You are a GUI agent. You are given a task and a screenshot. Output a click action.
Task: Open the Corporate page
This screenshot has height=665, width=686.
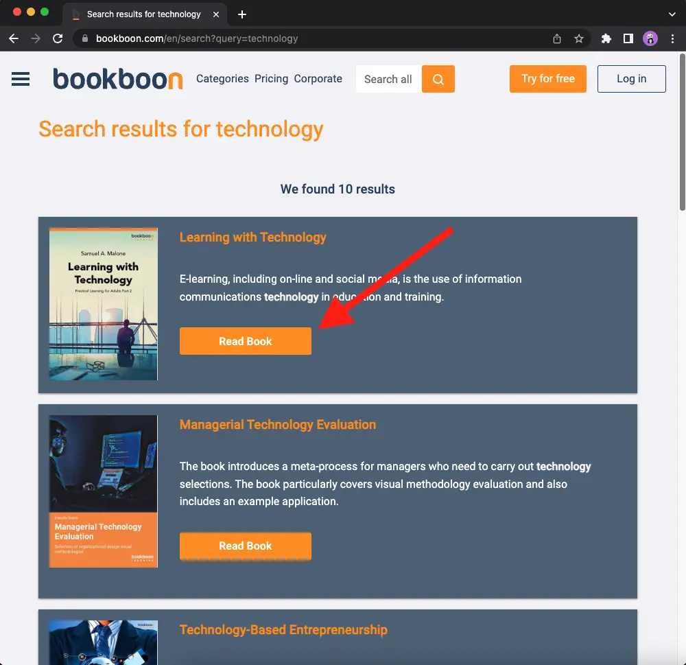pos(318,79)
